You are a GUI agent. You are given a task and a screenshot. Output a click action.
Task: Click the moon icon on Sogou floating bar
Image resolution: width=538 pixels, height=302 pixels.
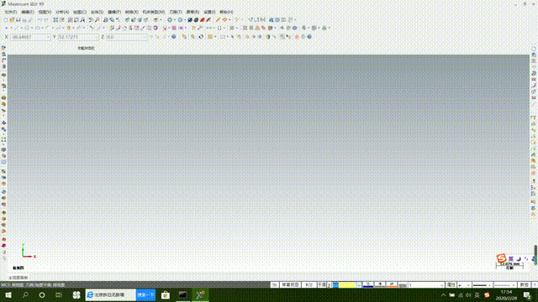click(519, 259)
